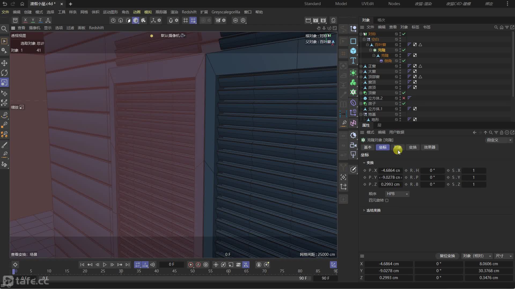Open the 文件 main menu

pyautogui.click(x=5, y=12)
